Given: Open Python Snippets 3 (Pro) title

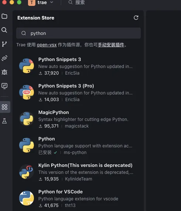Looking at the screenshot, I should tap(66, 86).
